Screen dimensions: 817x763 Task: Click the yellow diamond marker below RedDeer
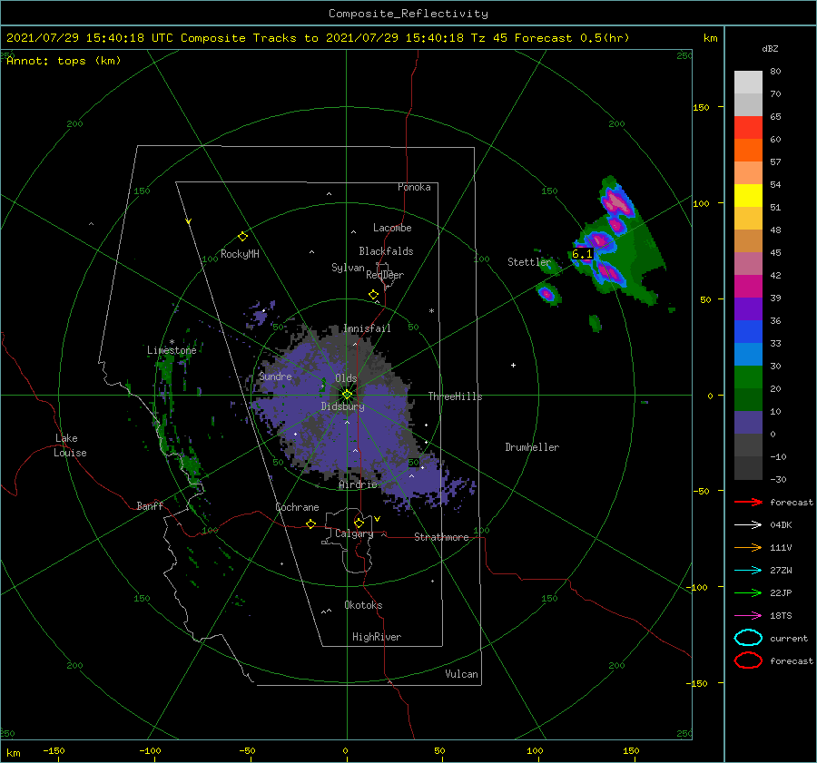click(x=373, y=295)
